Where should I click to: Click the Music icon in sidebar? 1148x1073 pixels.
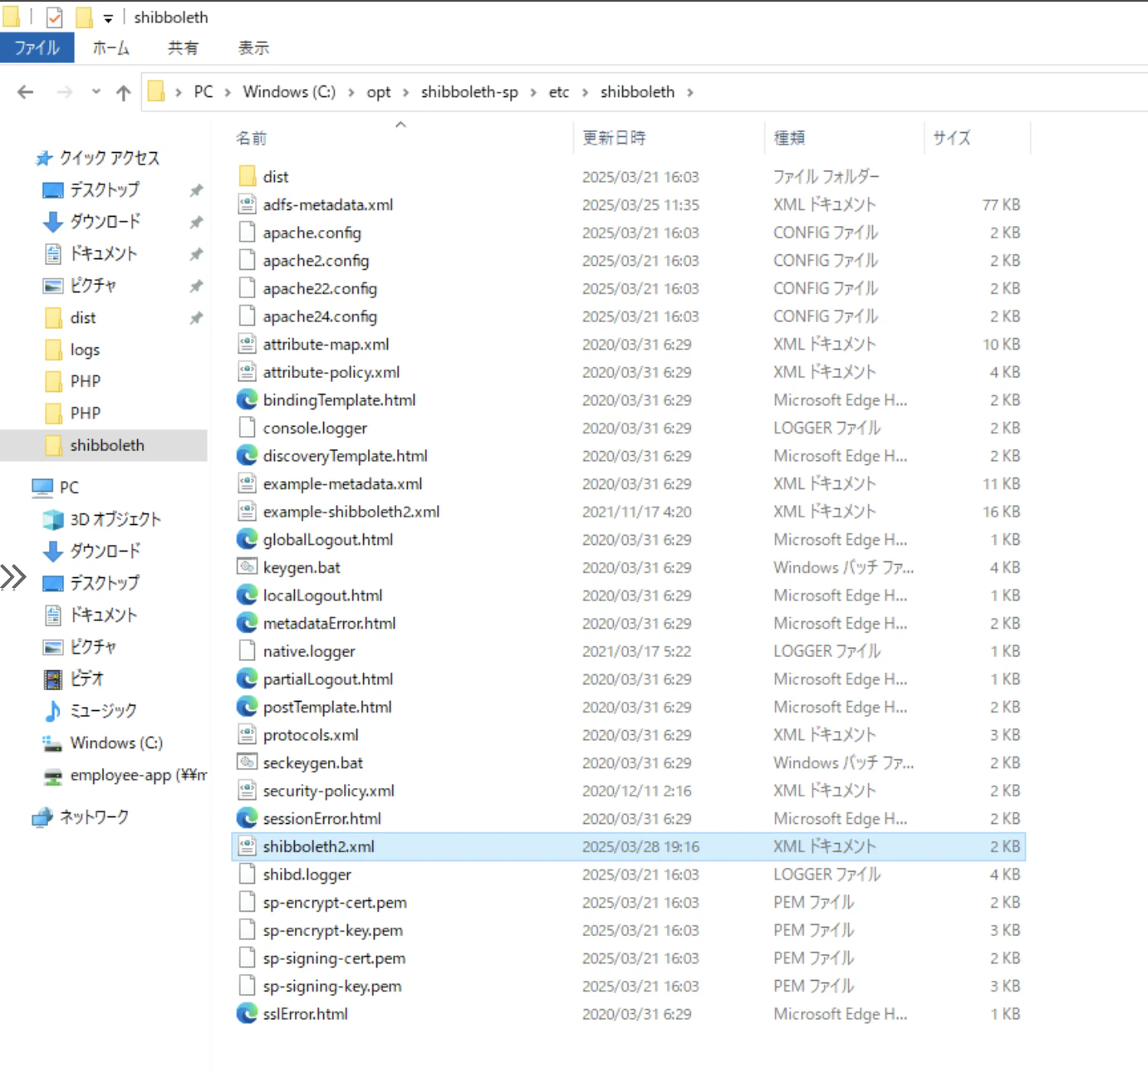[52, 711]
